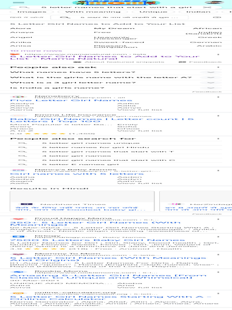This screenshot has height=310, width=232.
Task: Open Emma Life Insurance result options menu
Action: [x=218, y=116]
